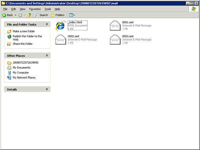
Task: Expand the Details panel
Action: coord(47,89)
